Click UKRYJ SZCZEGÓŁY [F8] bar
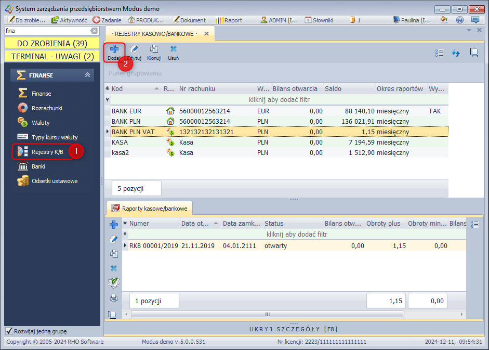Image resolution: width=489 pixels, height=350 pixels. click(294, 329)
